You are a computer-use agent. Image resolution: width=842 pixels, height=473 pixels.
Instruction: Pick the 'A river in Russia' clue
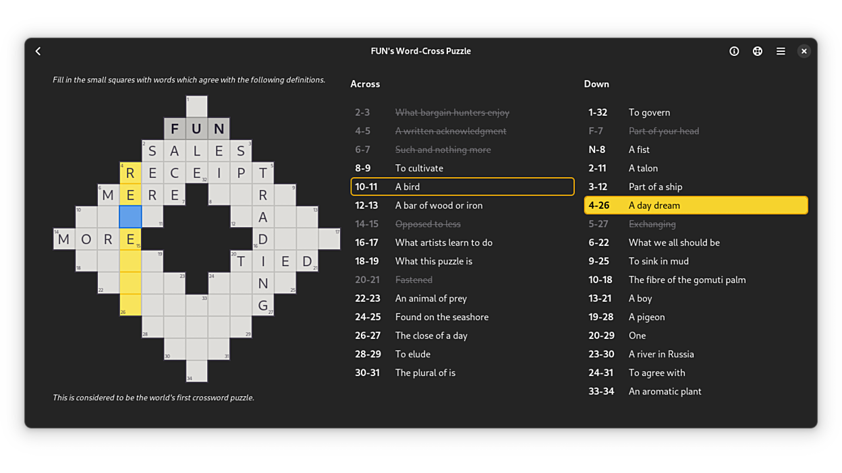tap(696, 354)
